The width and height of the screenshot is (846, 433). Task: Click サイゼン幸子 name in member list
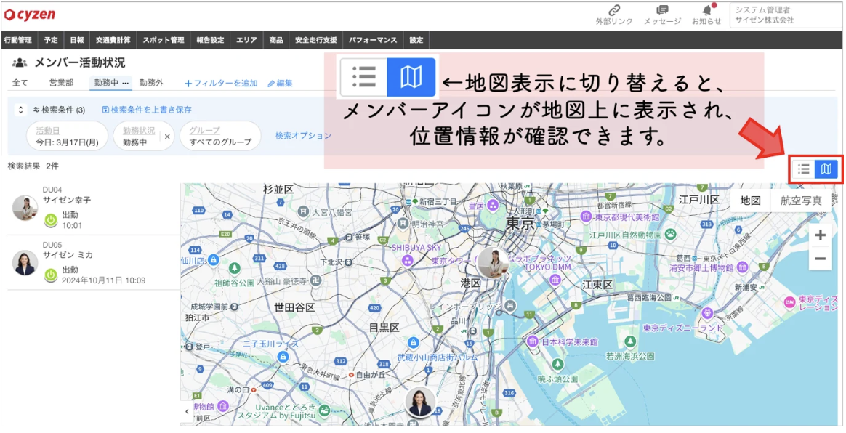[x=67, y=200]
